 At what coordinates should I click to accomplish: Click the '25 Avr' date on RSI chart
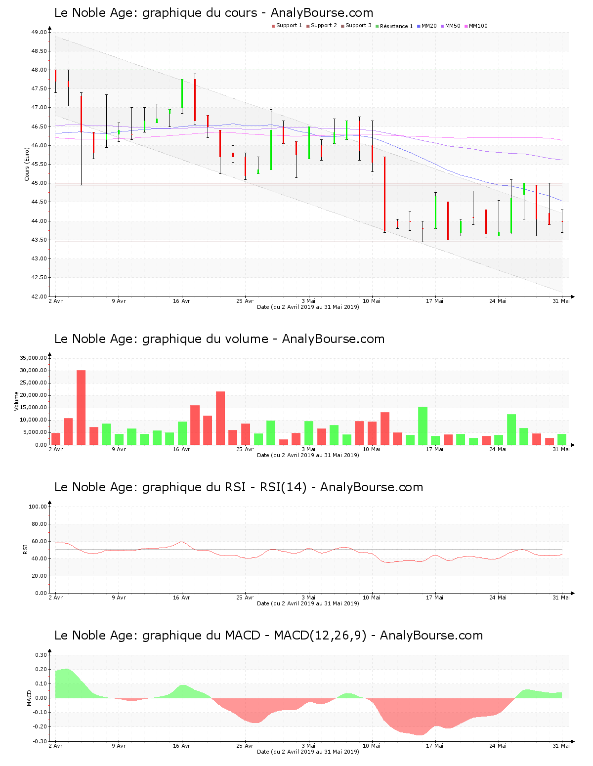pos(245,597)
